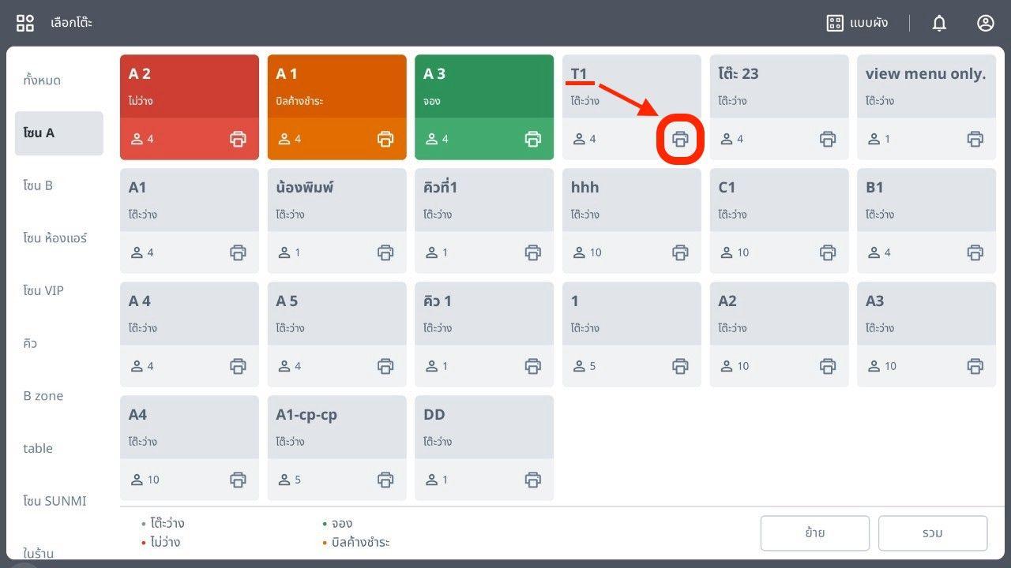Open the คิว queue tab

click(31, 344)
